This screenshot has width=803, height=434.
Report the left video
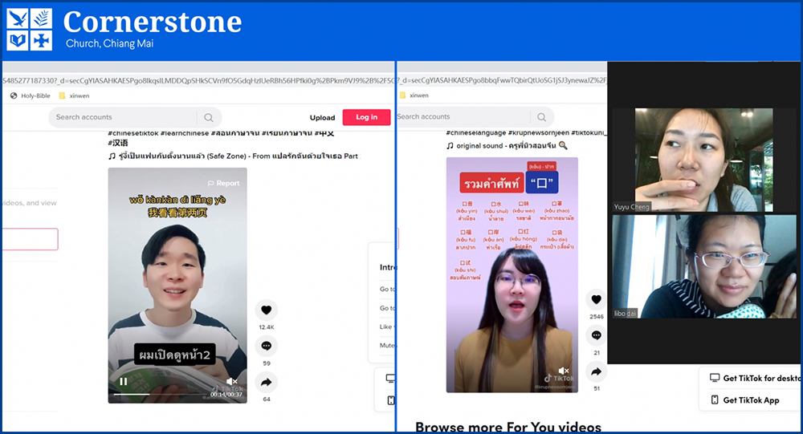pyautogui.click(x=223, y=183)
